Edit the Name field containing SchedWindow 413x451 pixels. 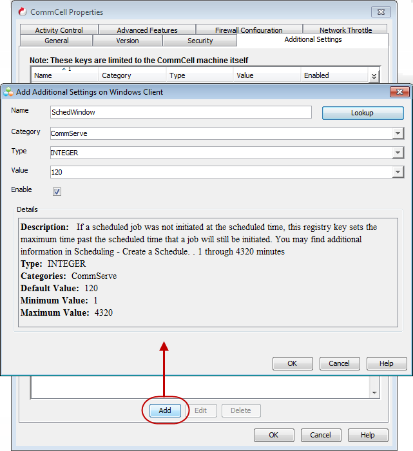(x=181, y=112)
